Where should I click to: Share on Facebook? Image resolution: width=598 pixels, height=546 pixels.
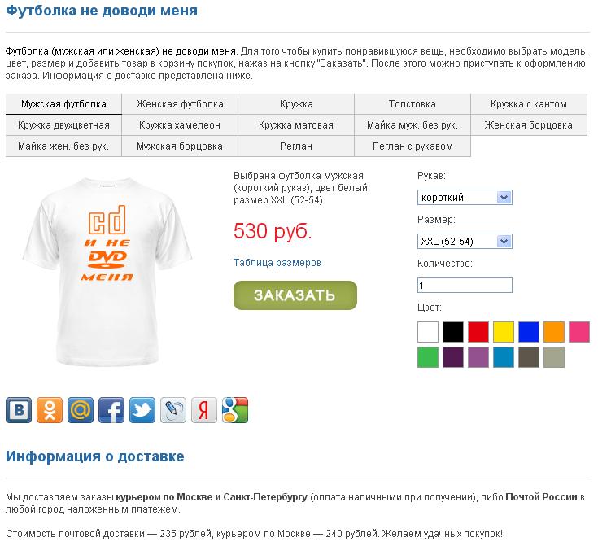click(x=111, y=410)
